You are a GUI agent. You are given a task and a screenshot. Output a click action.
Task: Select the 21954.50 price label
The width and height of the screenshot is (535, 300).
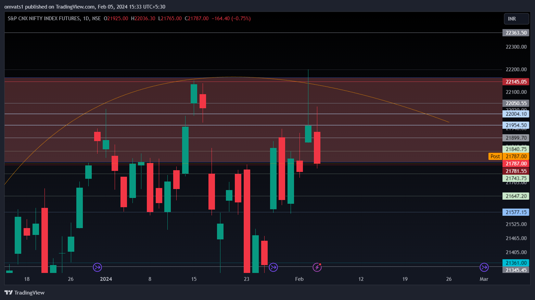[x=516, y=125]
